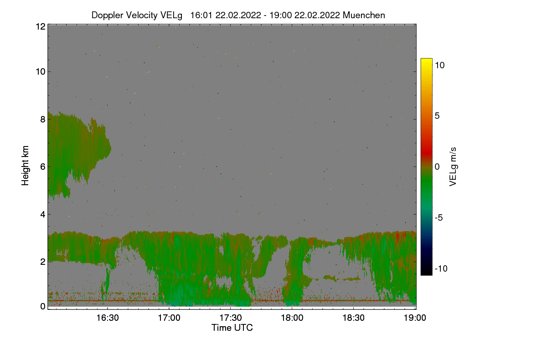This screenshot has height=364, width=547.
Task: Click the plot title 'Doppler Velocity VELg'
Action: 137,15
